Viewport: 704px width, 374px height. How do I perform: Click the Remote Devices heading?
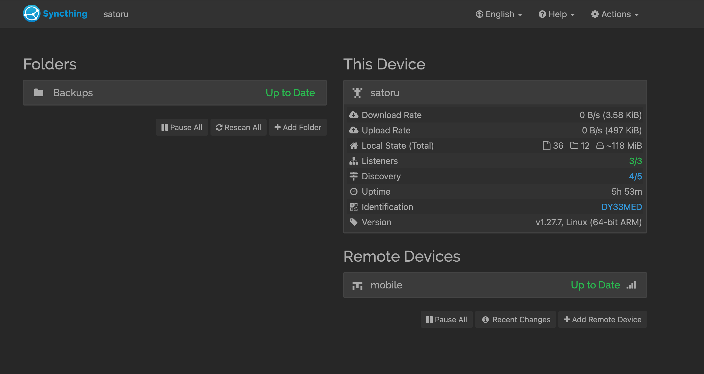pyautogui.click(x=402, y=256)
